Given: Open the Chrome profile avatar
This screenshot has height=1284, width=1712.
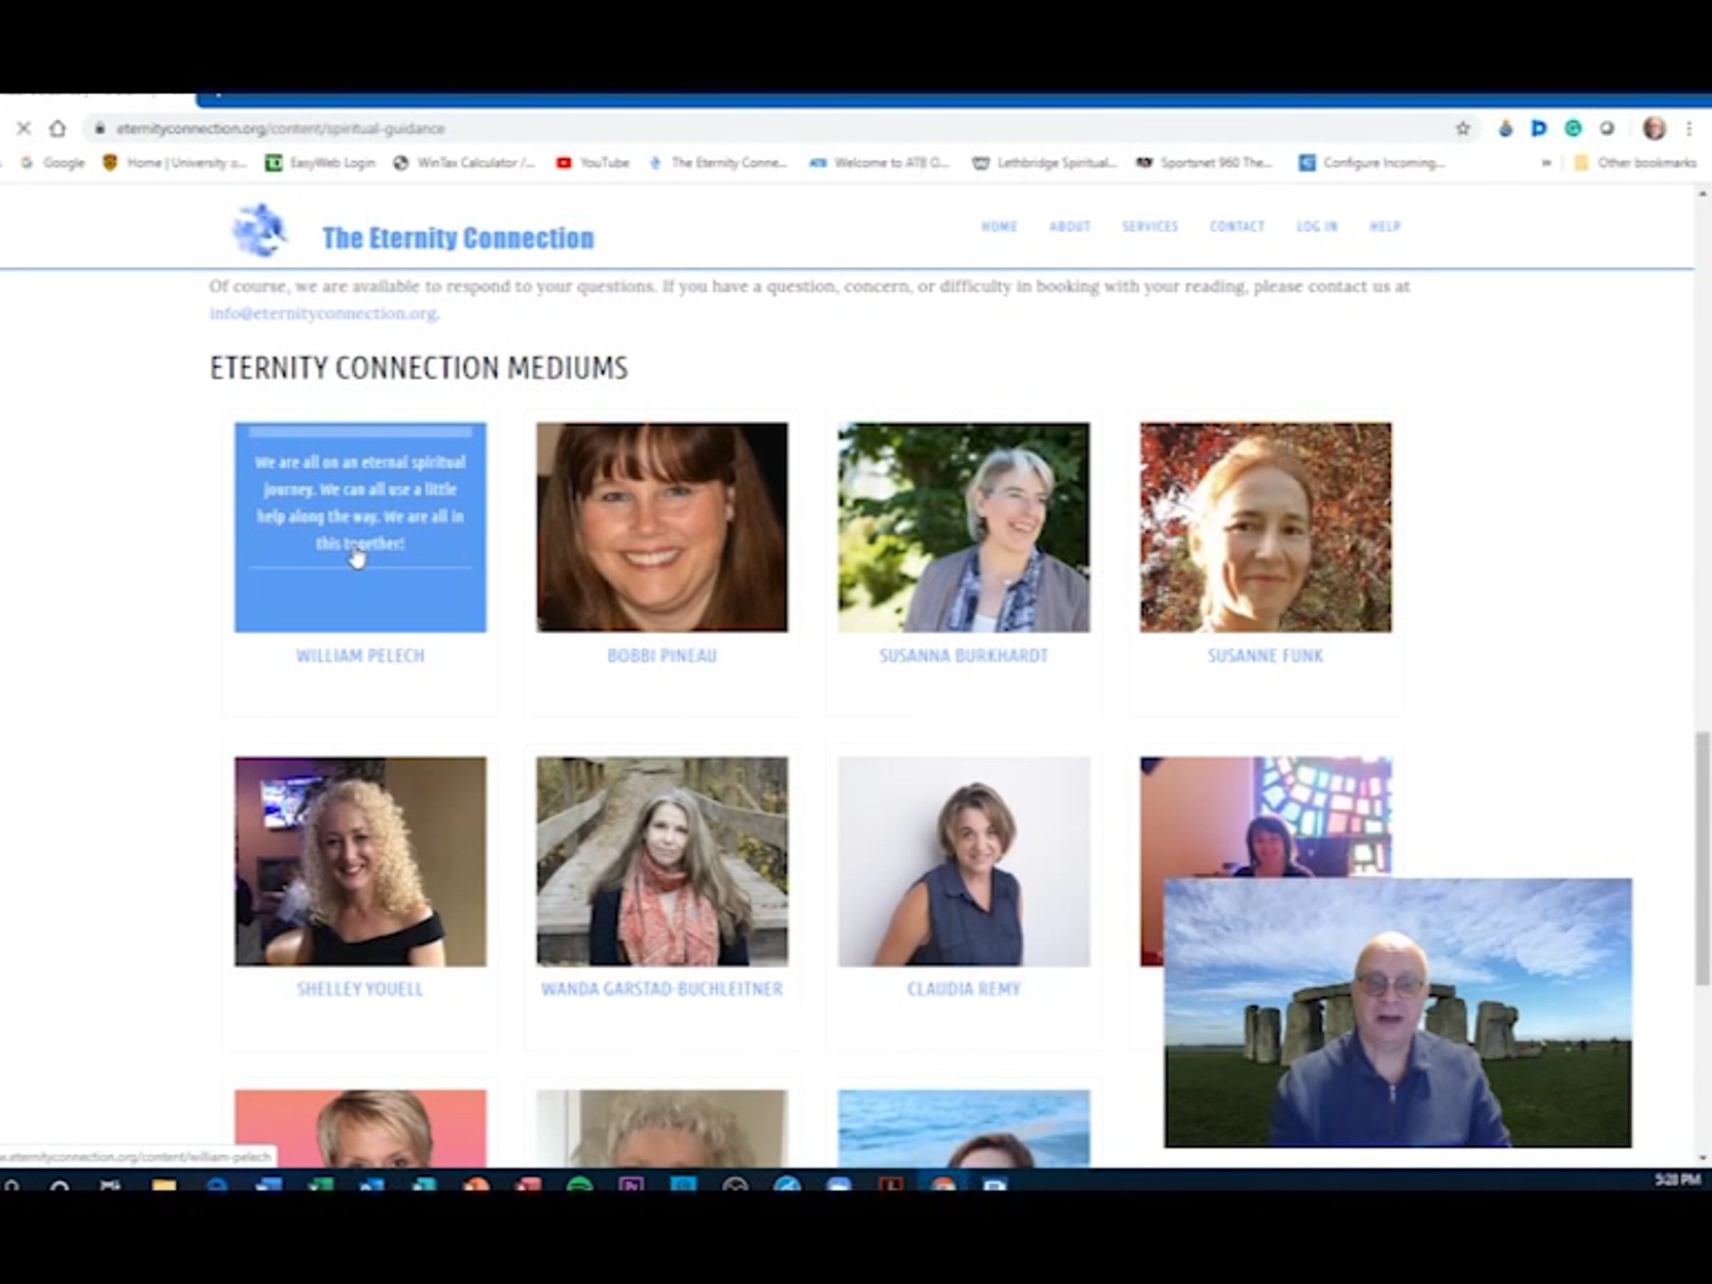Looking at the screenshot, I should click(x=1654, y=128).
